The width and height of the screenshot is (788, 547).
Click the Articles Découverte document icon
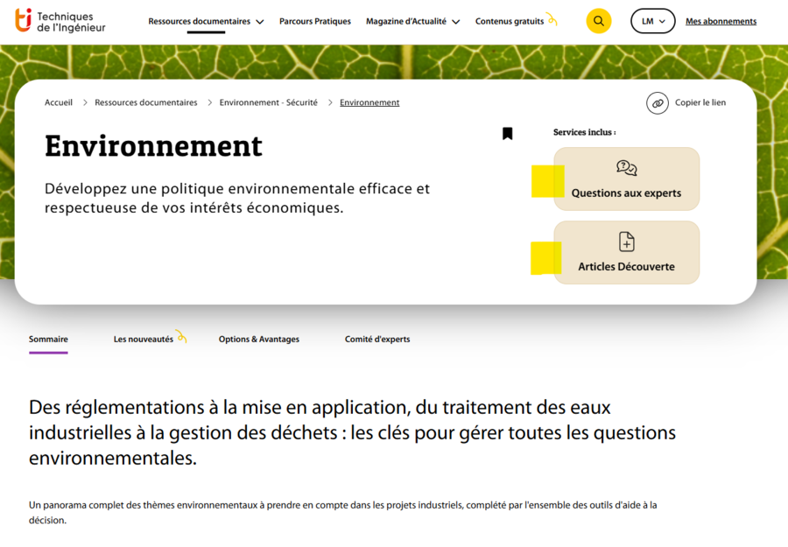[626, 242]
